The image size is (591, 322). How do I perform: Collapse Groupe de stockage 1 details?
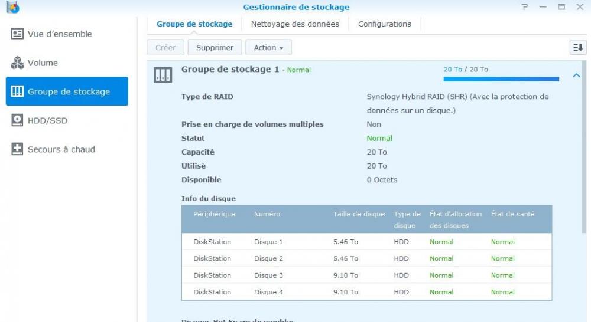click(576, 75)
